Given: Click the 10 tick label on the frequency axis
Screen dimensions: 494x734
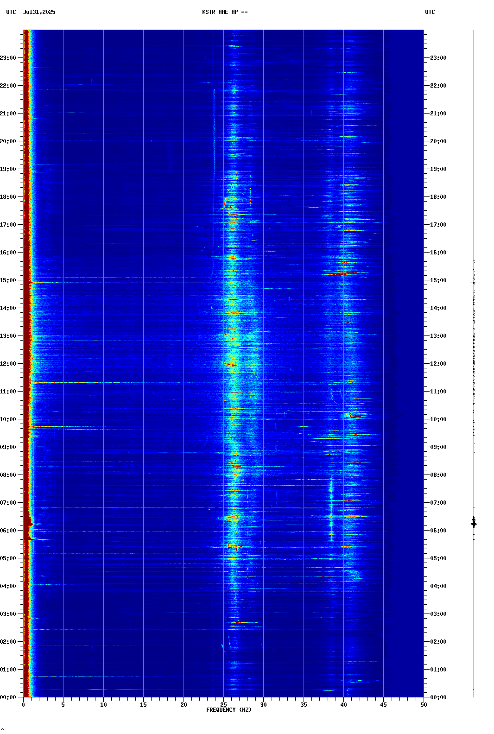Looking at the screenshot, I should pos(103,705).
